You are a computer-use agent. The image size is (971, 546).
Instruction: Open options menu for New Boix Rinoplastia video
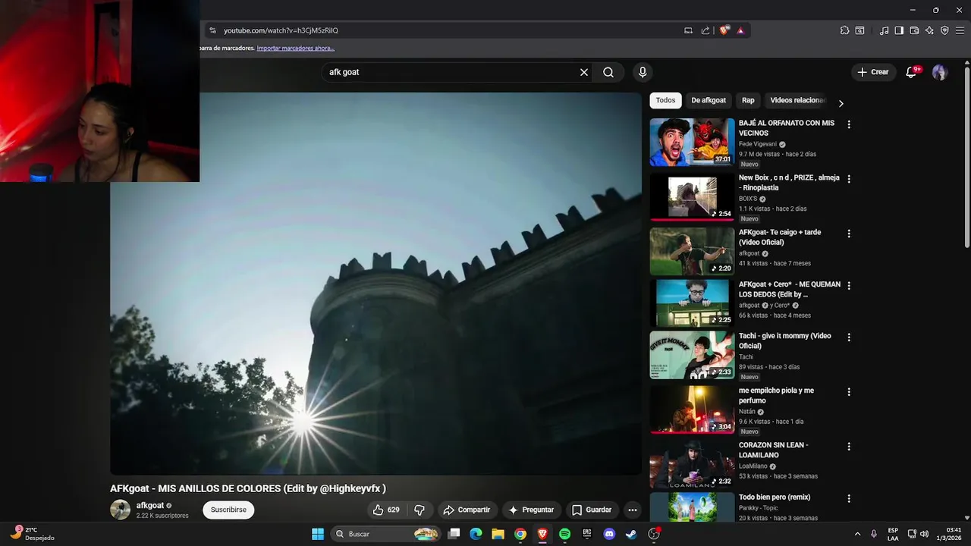849,179
